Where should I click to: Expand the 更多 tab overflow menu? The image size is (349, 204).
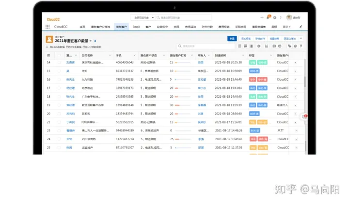pyautogui.click(x=286, y=27)
